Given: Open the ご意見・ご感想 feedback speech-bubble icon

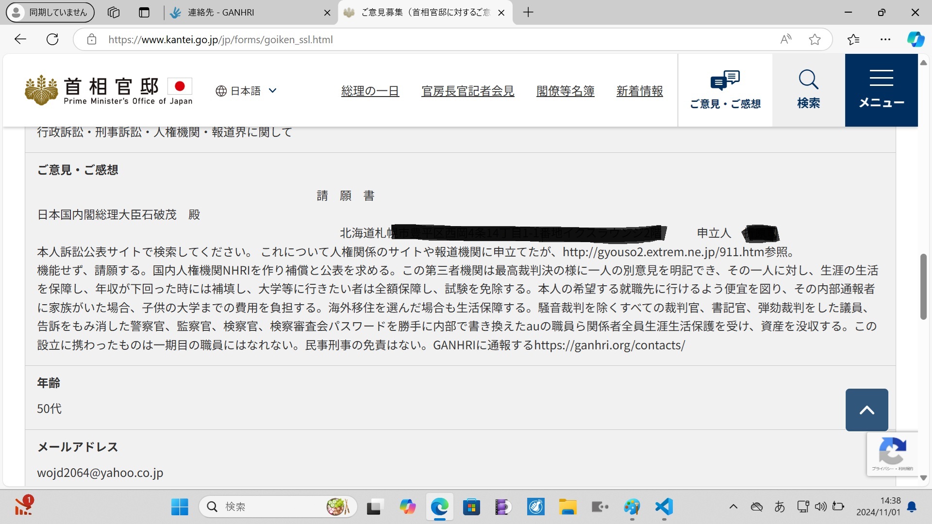Looking at the screenshot, I should pyautogui.click(x=725, y=90).
